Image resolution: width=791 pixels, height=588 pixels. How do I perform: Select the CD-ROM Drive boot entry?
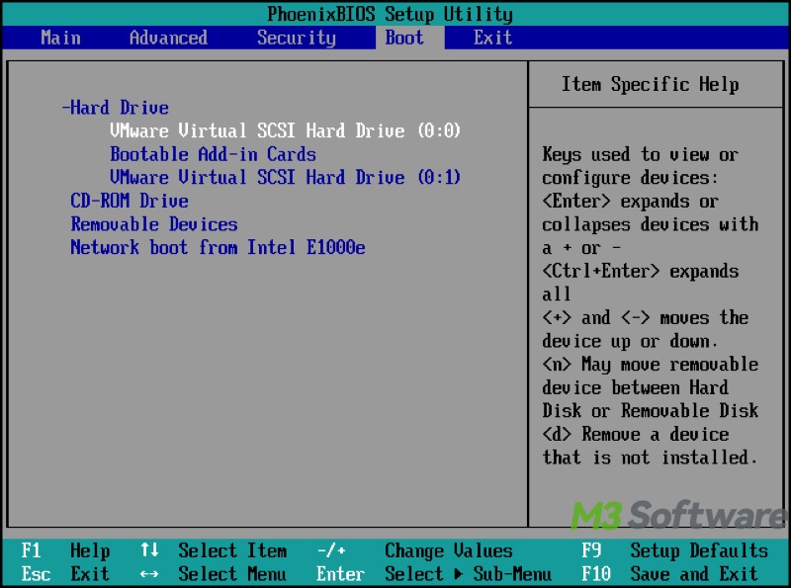point(129,201)
